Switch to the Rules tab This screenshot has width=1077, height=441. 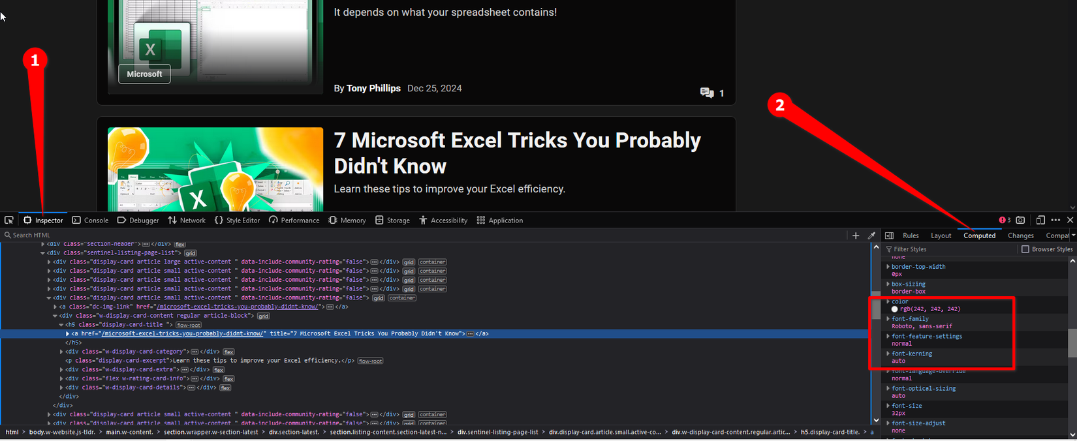coord(911,236)
